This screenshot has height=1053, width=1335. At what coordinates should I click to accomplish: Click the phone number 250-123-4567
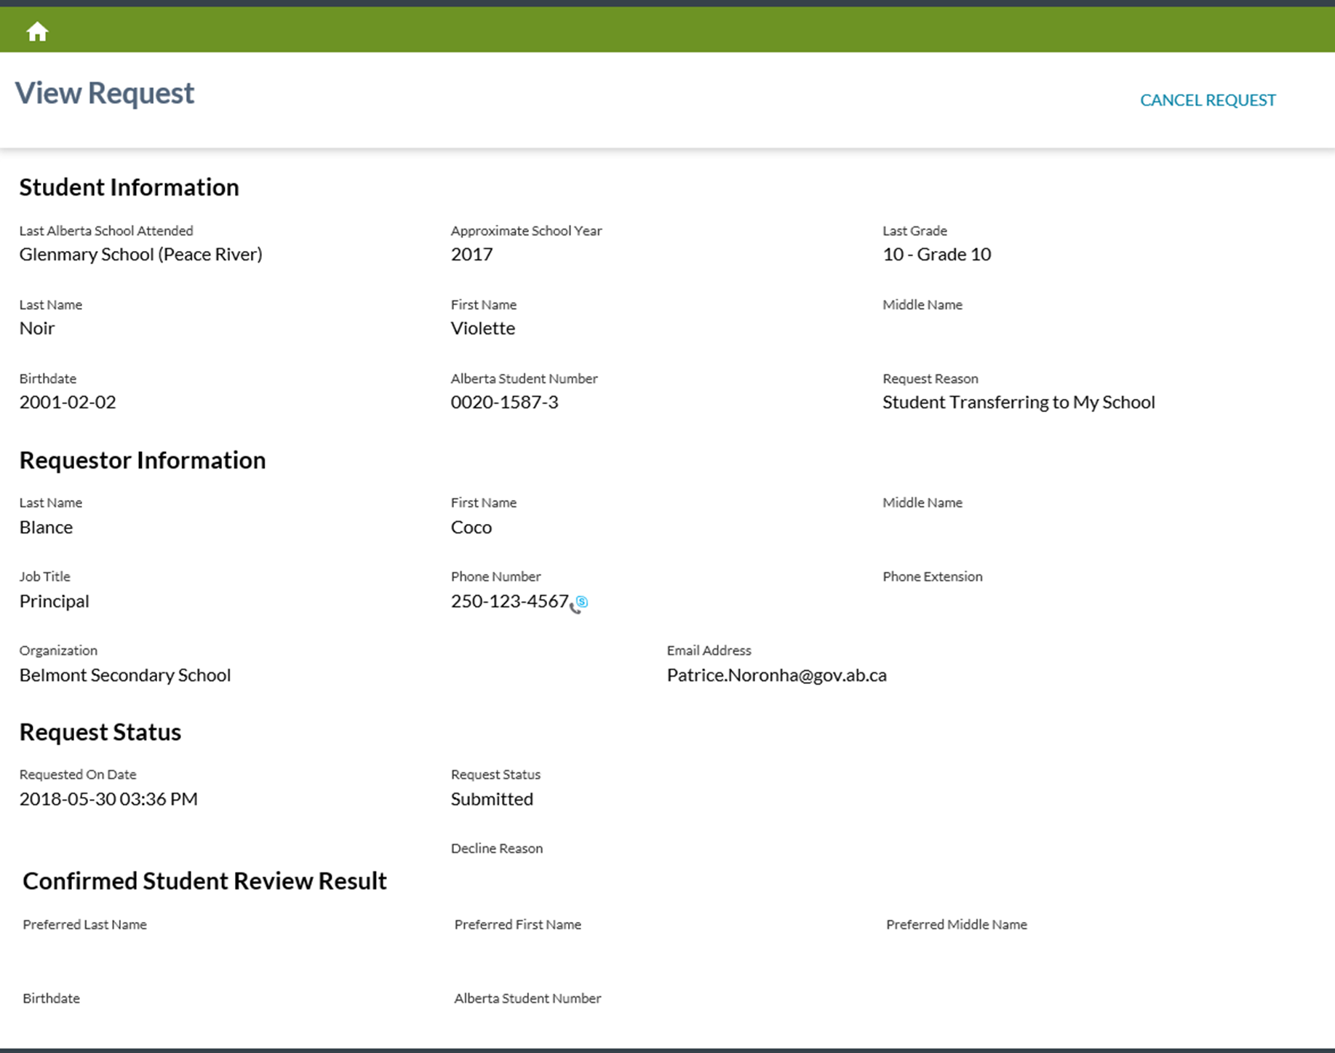pos(509,600)
